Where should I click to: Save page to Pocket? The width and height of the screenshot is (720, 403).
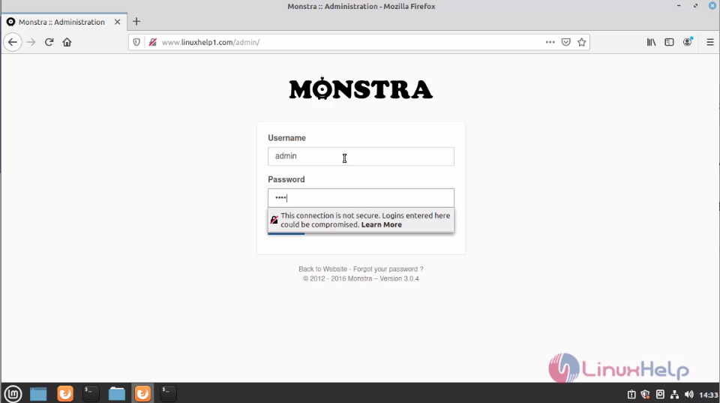566,42
